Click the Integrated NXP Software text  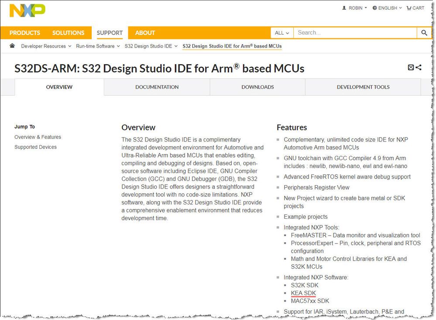click(316, 277)
